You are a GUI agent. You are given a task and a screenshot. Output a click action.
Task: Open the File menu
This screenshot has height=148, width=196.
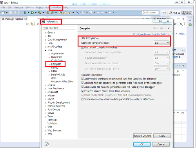3,7
